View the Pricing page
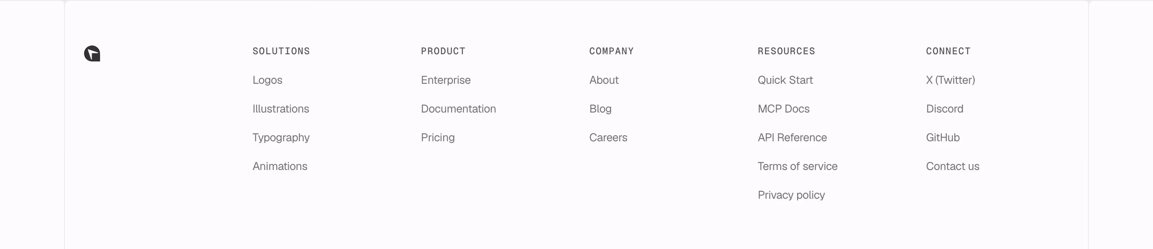 [438, 138]
